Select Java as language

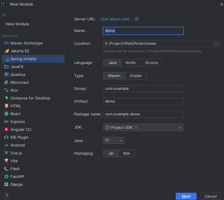(112, 63)
